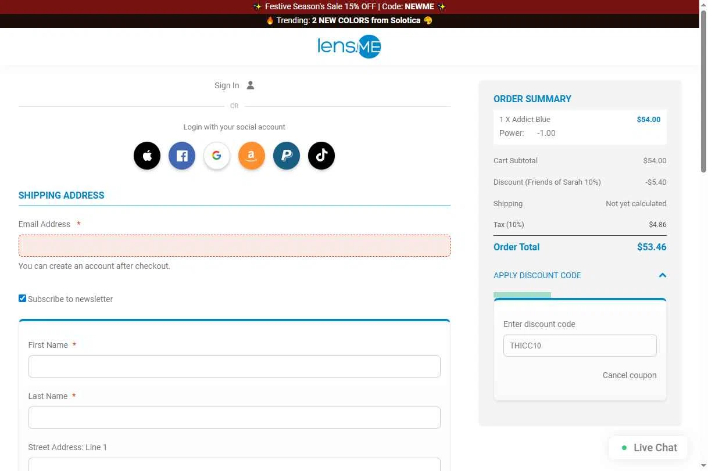This screenshot has height=471, width=708.
Task: Click the 'Not yet calculated' shipping text
Action: pos(636,203)
